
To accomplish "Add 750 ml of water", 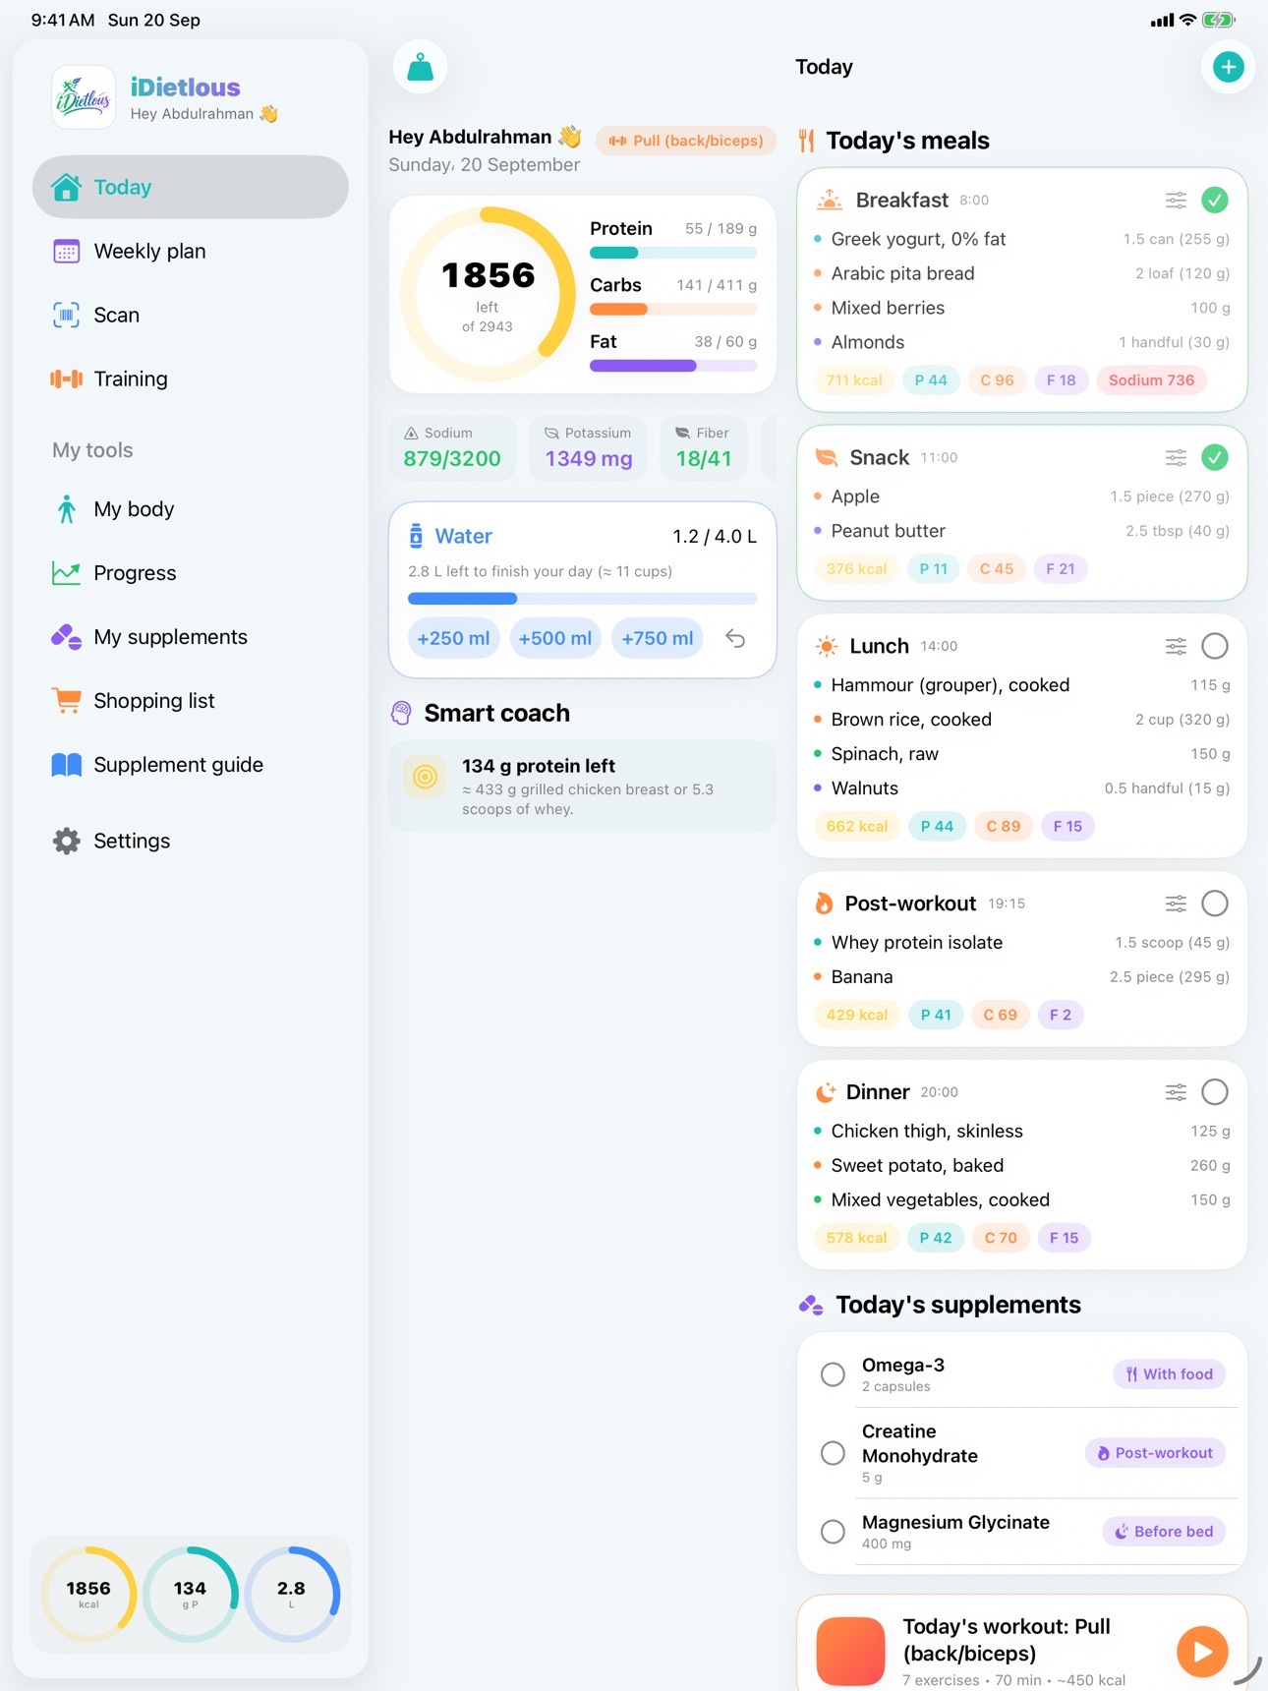I will coord(658,638).
